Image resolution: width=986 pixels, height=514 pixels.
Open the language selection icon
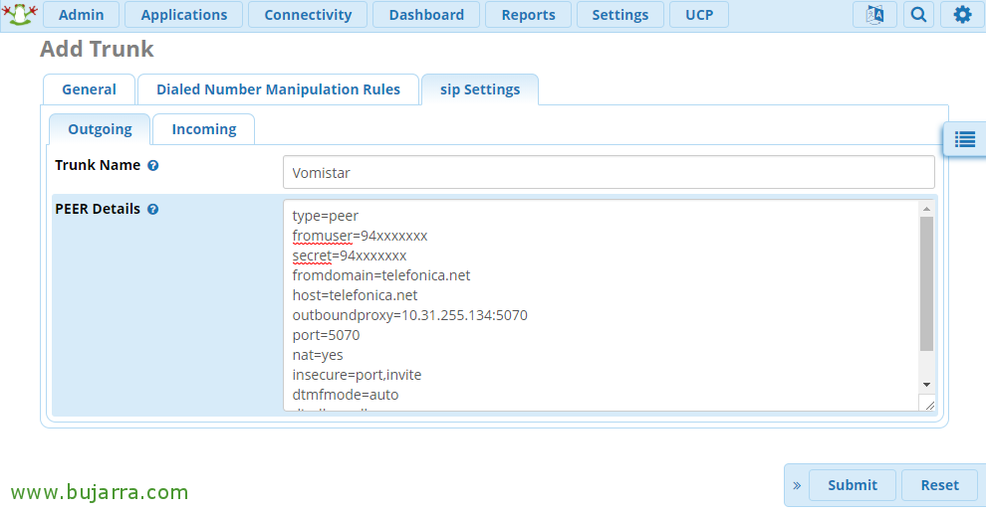pos(874,15)
